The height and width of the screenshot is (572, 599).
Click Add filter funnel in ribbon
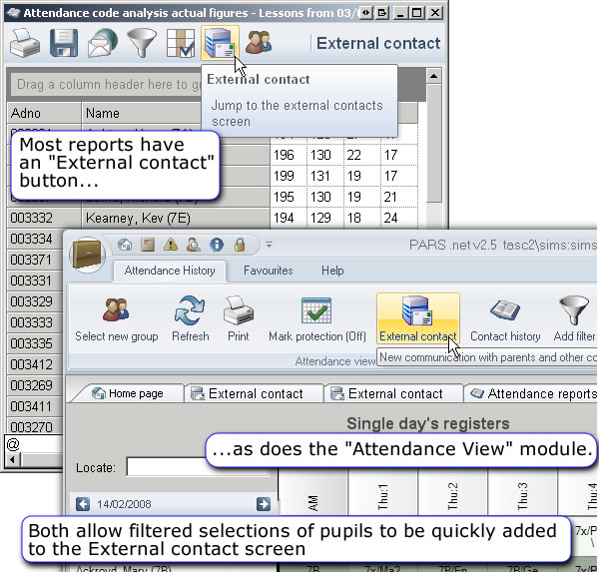pyautogui.click(x=576, y=318)
